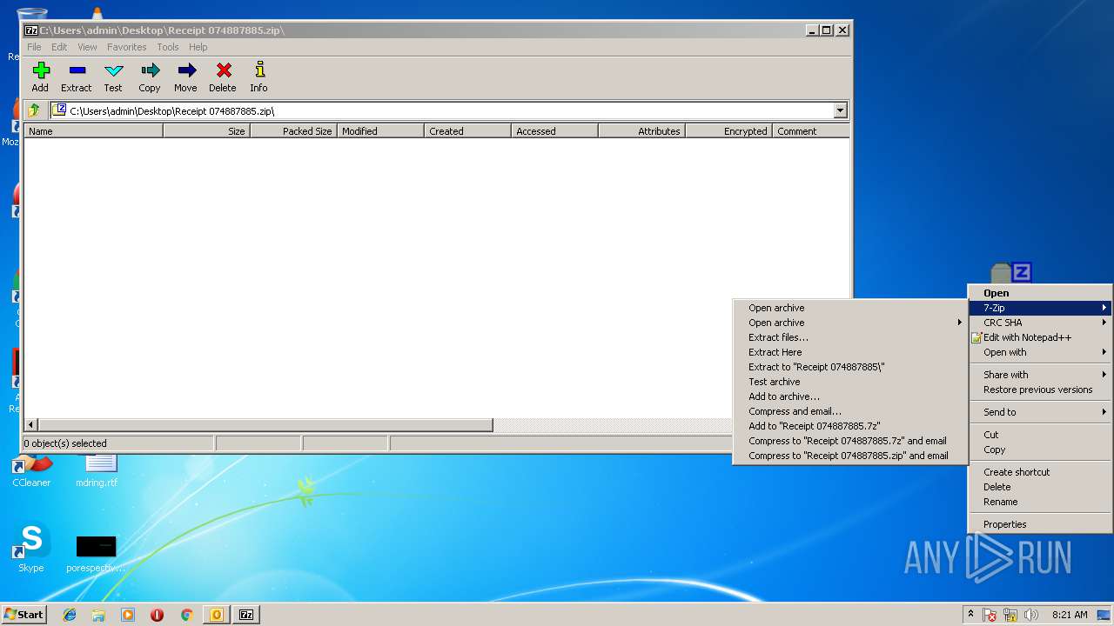Select Restore previous versions
Image resolution: width=1114 pixels, height=626 pixels.
pos(1040,390)
